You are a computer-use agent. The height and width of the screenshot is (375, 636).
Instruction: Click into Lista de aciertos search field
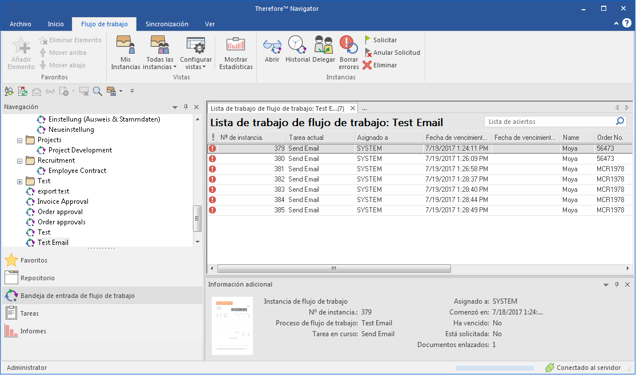(x=551, y=122)
